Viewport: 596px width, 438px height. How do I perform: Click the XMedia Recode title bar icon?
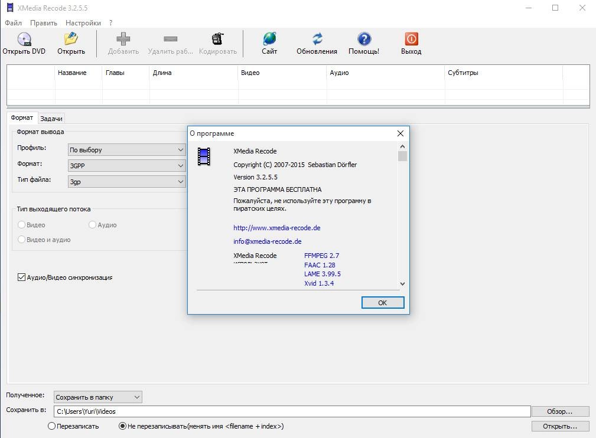pos(10,8)
